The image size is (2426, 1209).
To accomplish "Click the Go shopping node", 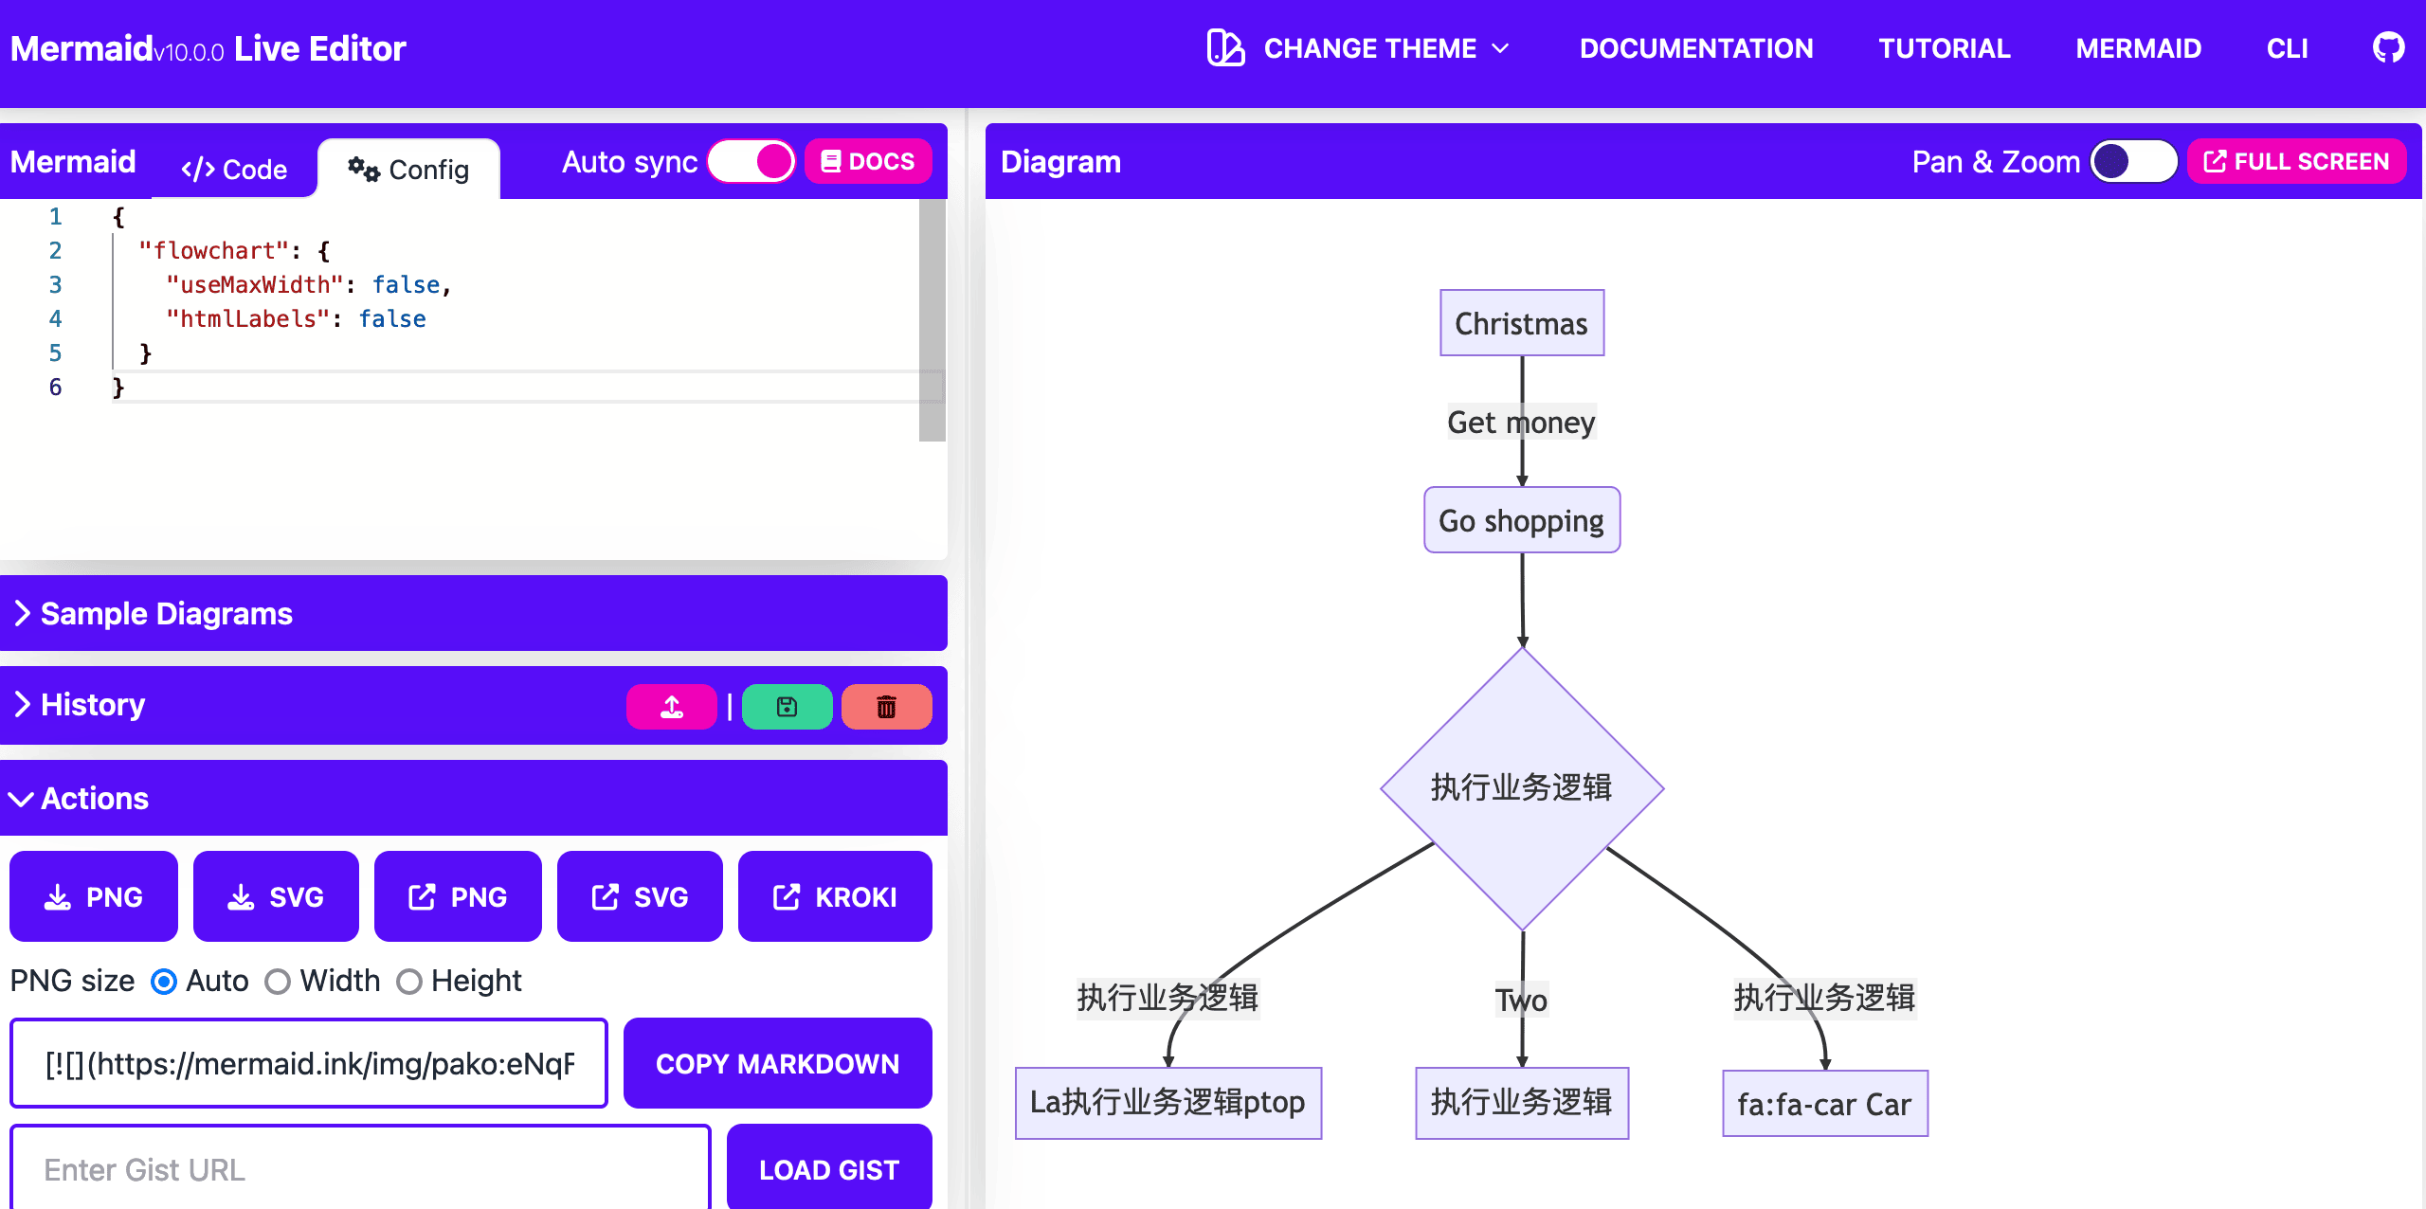I will [x=1522, y=520].
